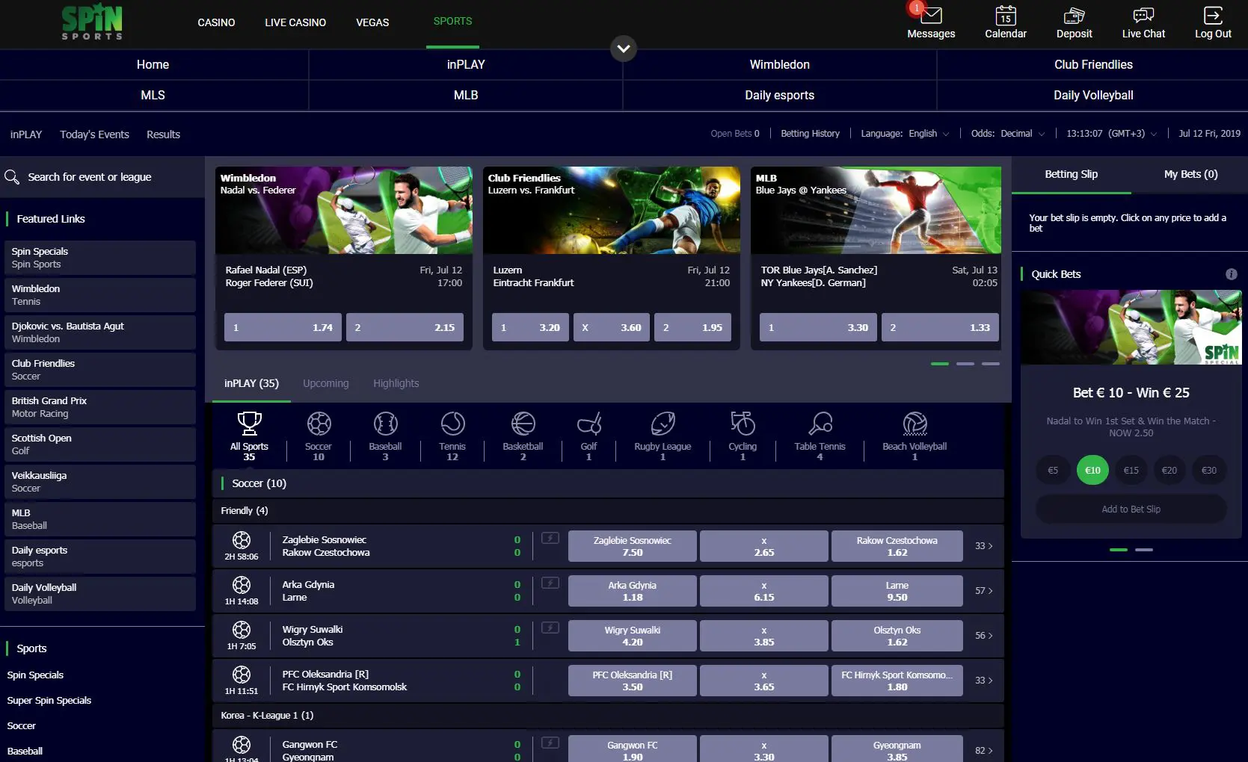Filter inPLAY by Tennis icon
Image resolution: width=1248 pixels, height=762 pixels.
[452, 424]
